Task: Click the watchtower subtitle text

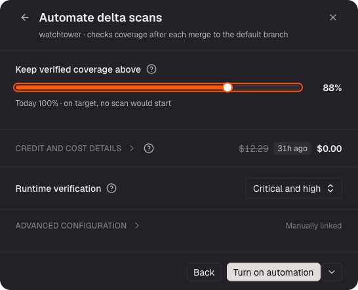Action: (x=163, y=35)
